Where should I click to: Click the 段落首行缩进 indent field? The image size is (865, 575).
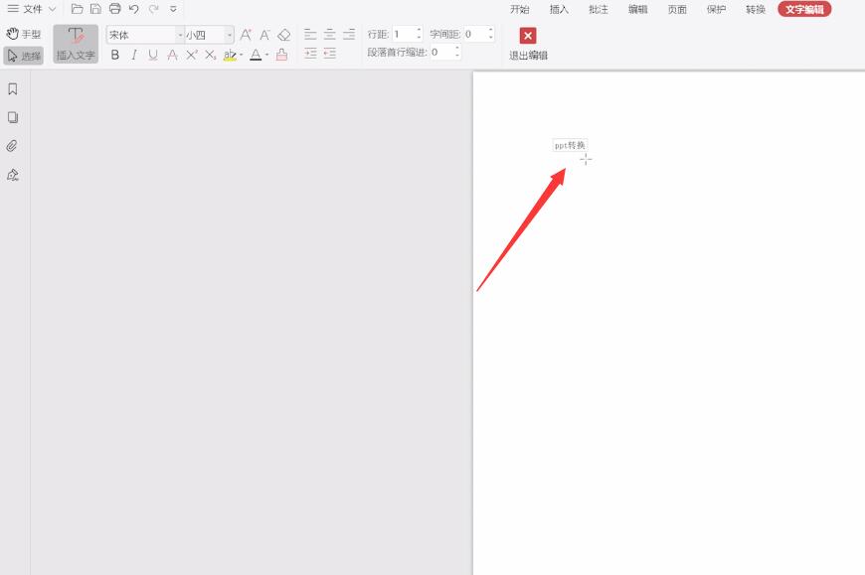441,53
